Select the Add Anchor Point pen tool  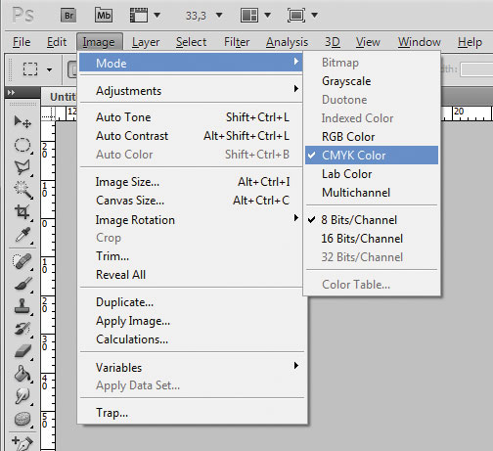click(x=22, y=443)
